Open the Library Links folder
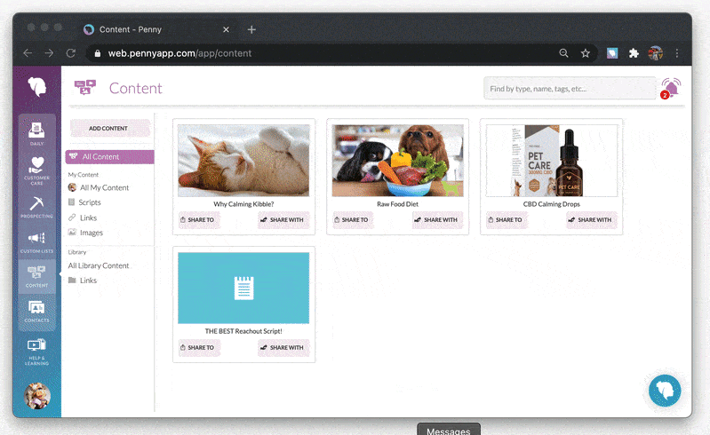 coord(83,281)
